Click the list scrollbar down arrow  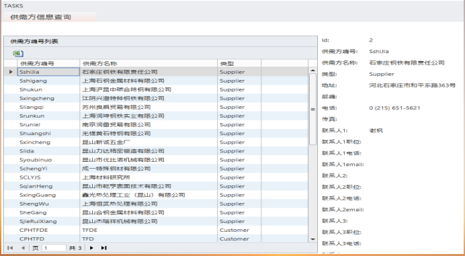coord(312,239)
